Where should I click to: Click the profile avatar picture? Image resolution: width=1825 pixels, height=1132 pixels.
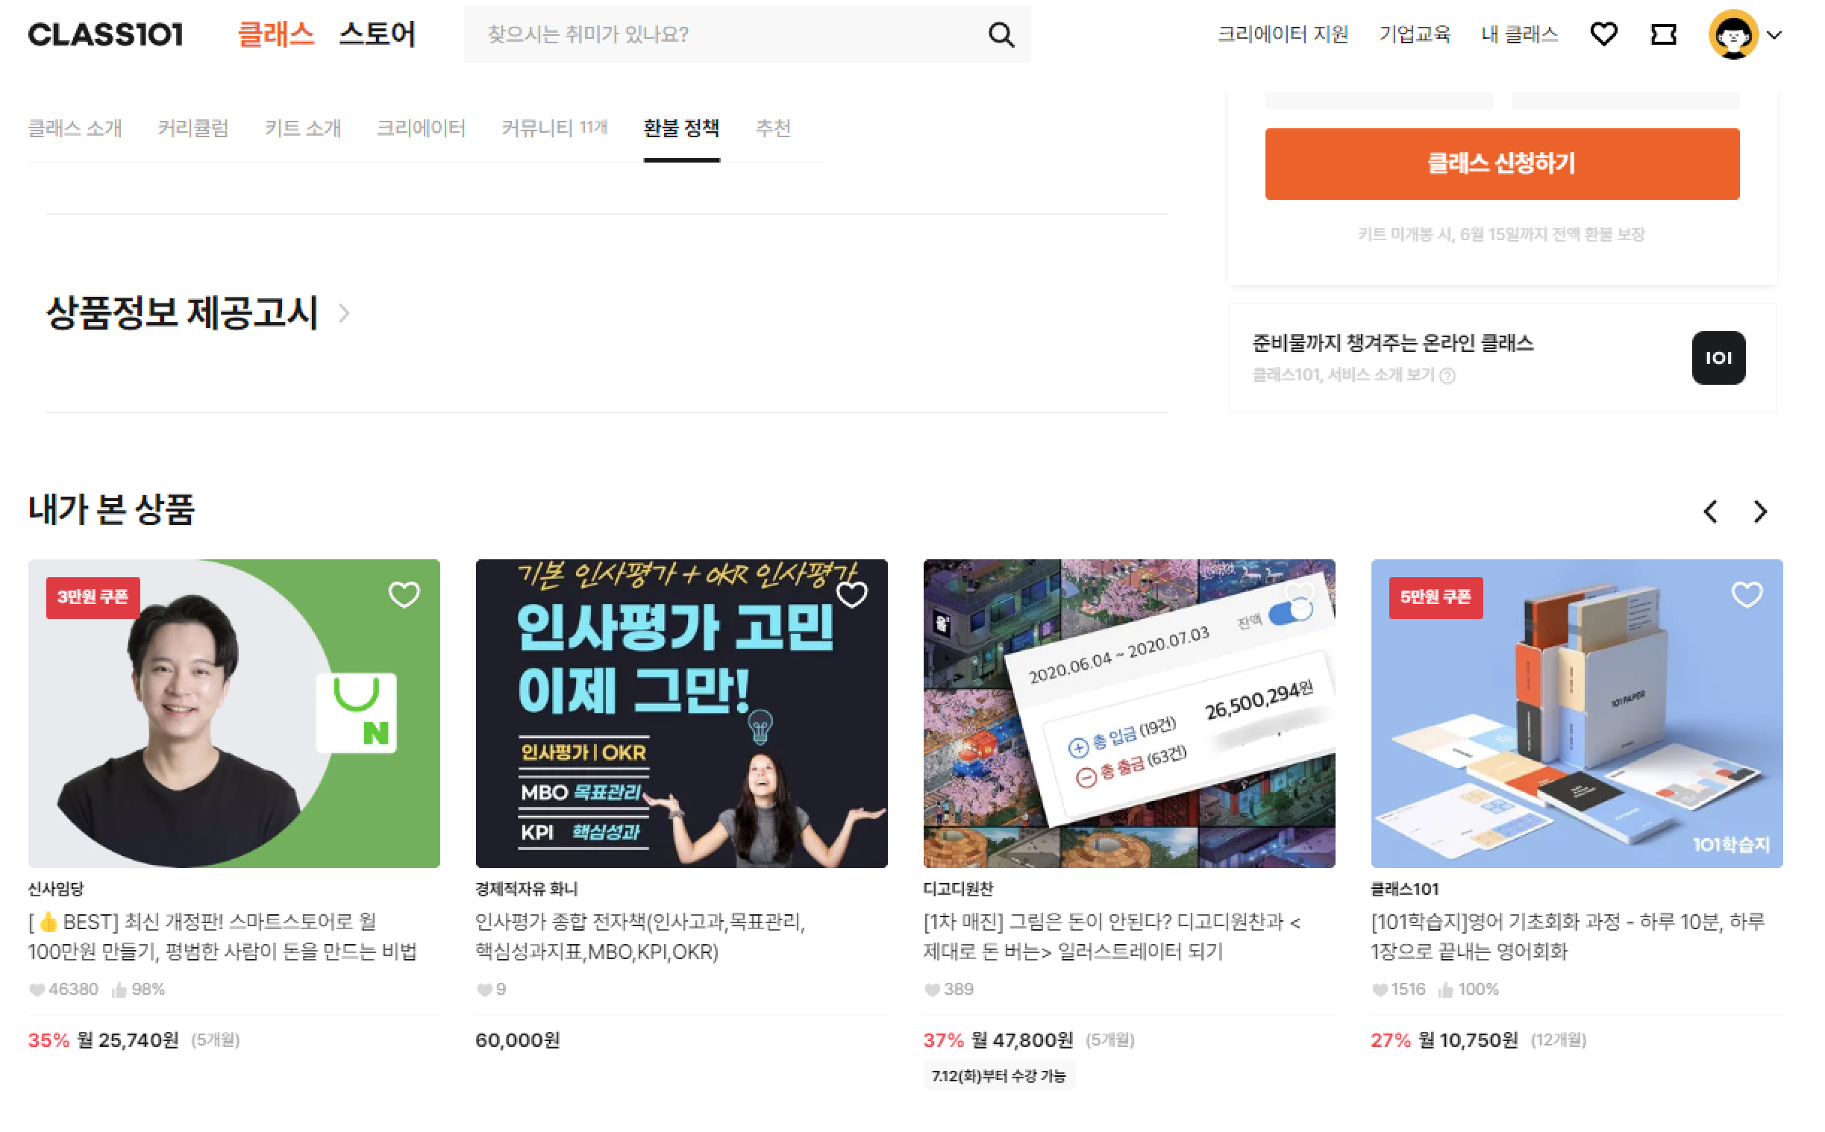(1732, 34)
